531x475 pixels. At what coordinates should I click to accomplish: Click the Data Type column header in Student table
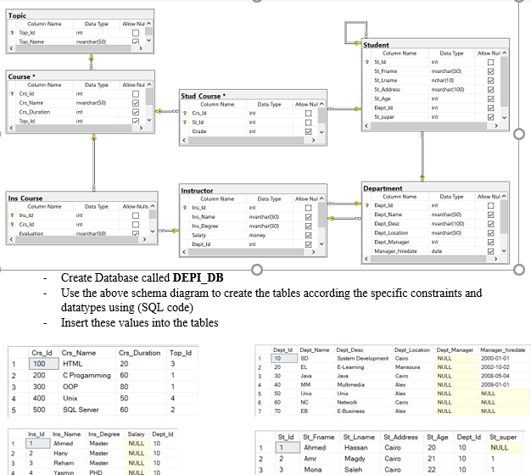tap(451, 53)
